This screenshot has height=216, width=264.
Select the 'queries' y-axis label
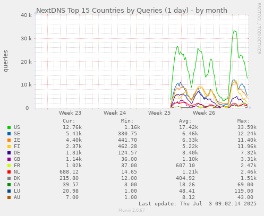(x=6, y=61)
